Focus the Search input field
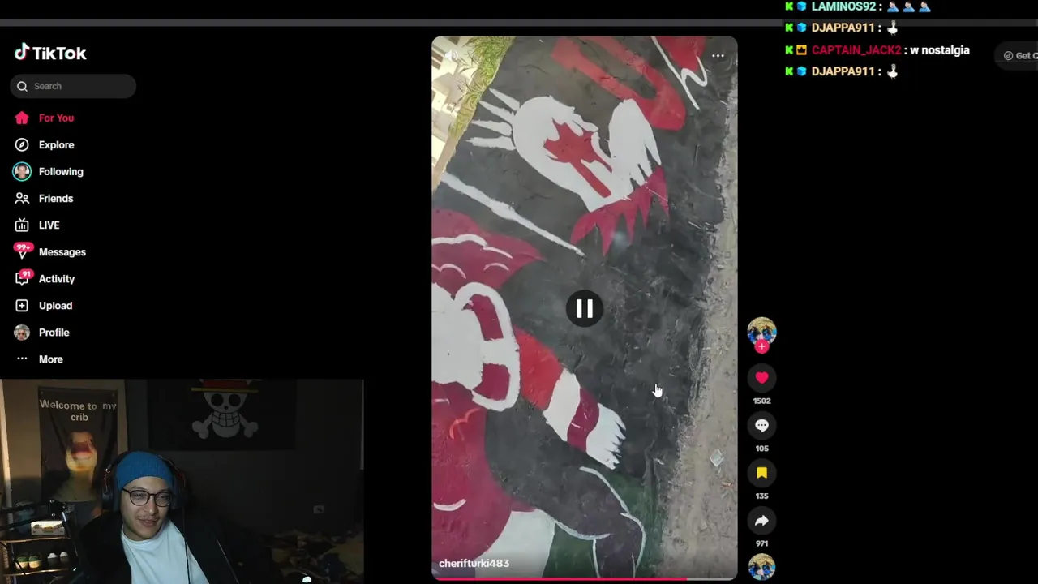This screenshot has height=584, width=1038. point(73,86)
